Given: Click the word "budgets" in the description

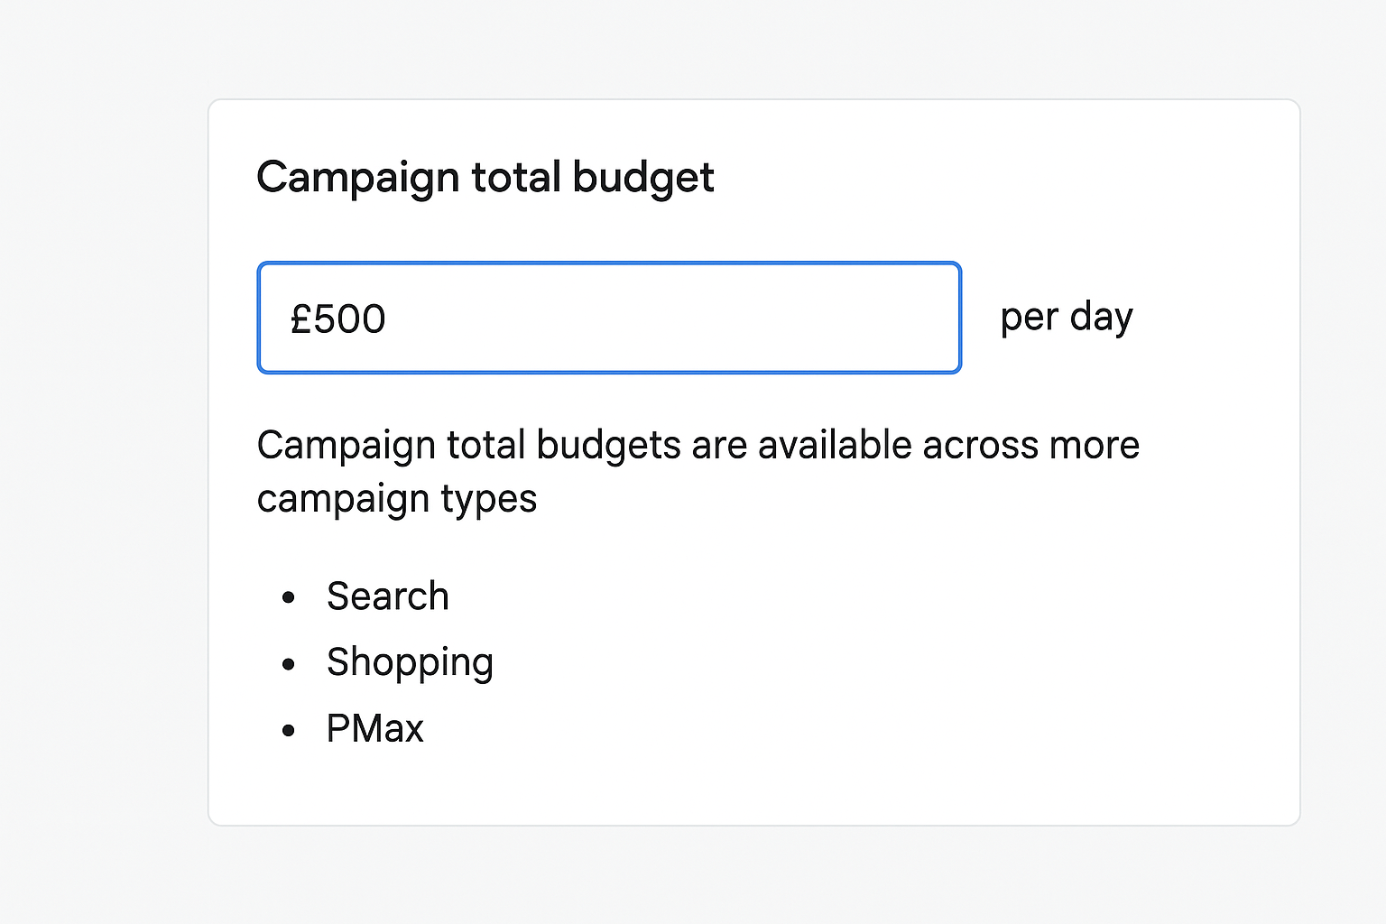Looking at the screenshot, I should (x=608, y=446).
